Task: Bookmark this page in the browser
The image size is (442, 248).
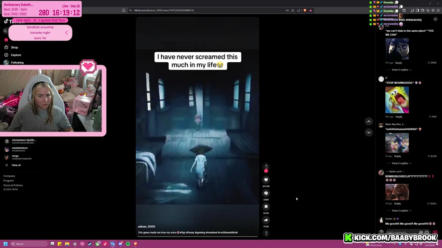Action: point(124,10)
